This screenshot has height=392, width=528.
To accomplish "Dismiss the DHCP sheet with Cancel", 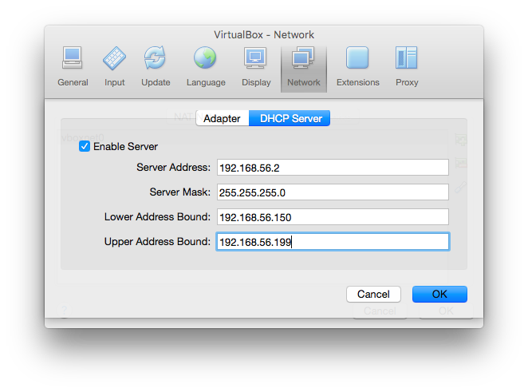I will (373, 295).
